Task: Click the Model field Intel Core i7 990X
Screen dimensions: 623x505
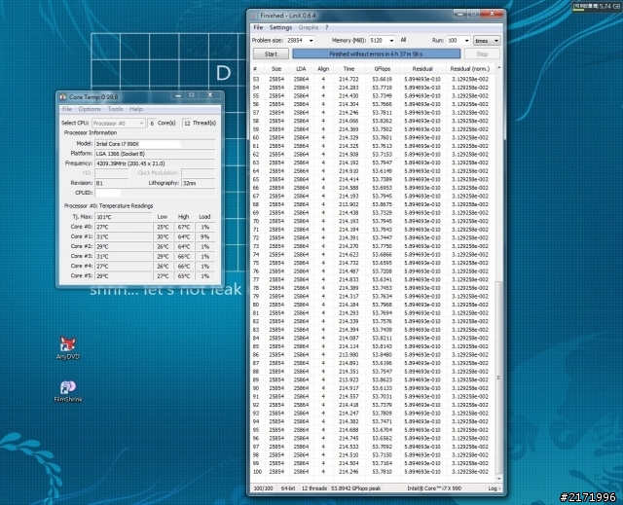Action: click(x=155, y=144)
